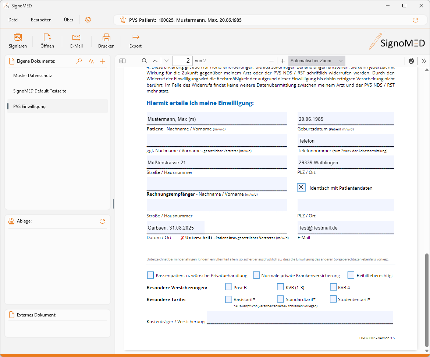This screenshot has height=357, width=430.
Task: Enable the KVB 4 checkbox
Action: [333, 287]
